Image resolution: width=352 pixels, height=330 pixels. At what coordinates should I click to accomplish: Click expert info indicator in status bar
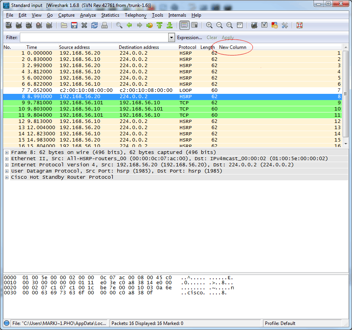tap(7, 323)
